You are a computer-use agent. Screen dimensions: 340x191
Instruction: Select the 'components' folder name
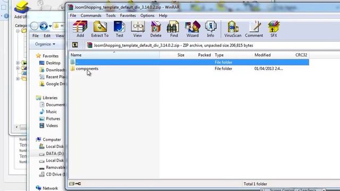[87, 68]
